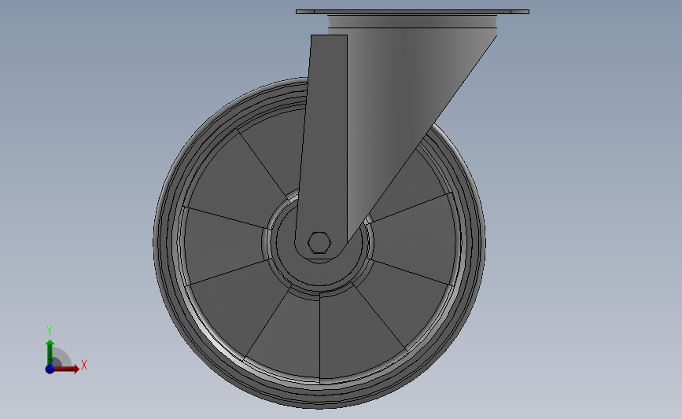
Task: Select the hex bolt head at the wheel axle
Action: (x=319, y=242)
